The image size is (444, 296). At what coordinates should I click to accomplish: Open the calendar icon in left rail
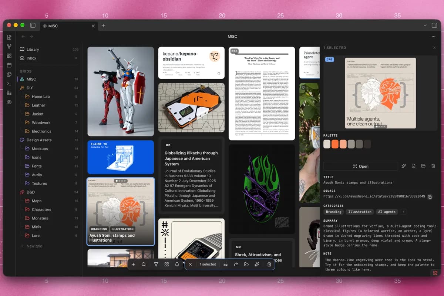[9, 65]
